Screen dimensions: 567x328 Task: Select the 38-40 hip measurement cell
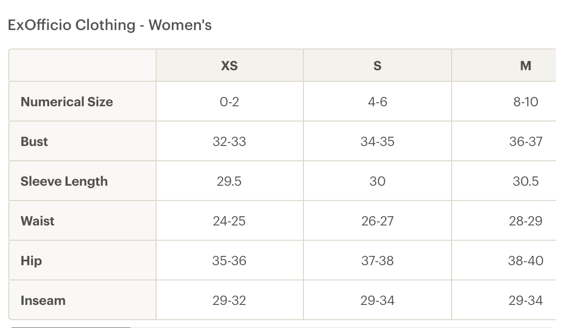525,261
